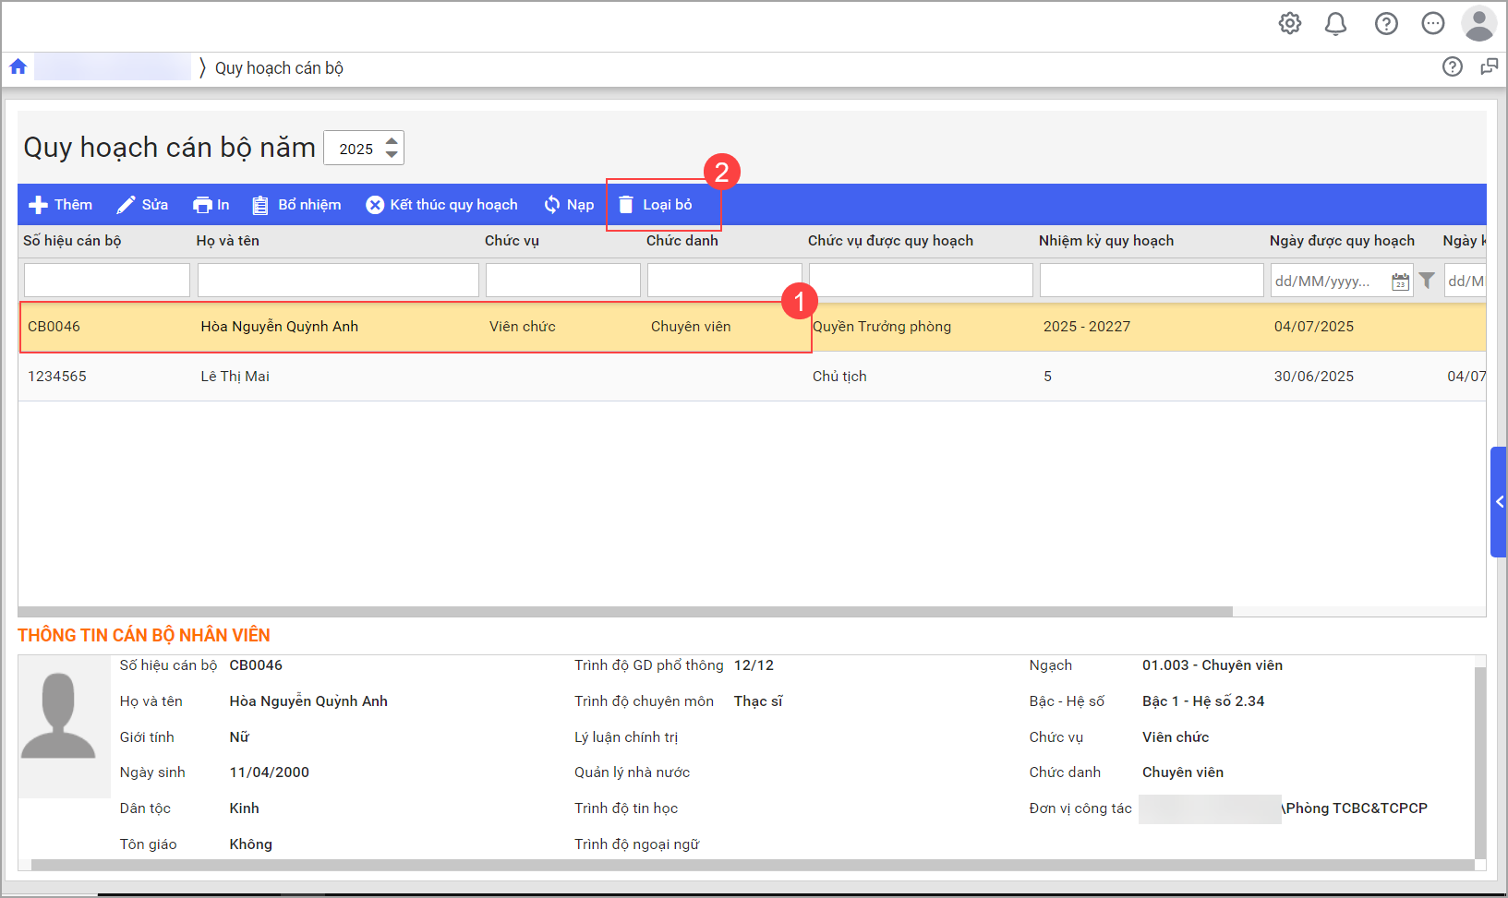Screen dimensions: 1508x898
Task: Click the filter funnel icon
Action: tap(1427, 281)
